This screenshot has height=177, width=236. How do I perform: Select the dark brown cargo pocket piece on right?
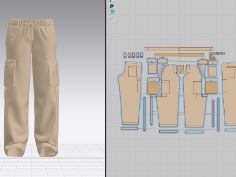pos(211,88)
